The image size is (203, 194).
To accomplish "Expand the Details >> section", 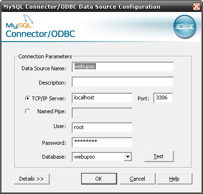I will pos(32,179).
